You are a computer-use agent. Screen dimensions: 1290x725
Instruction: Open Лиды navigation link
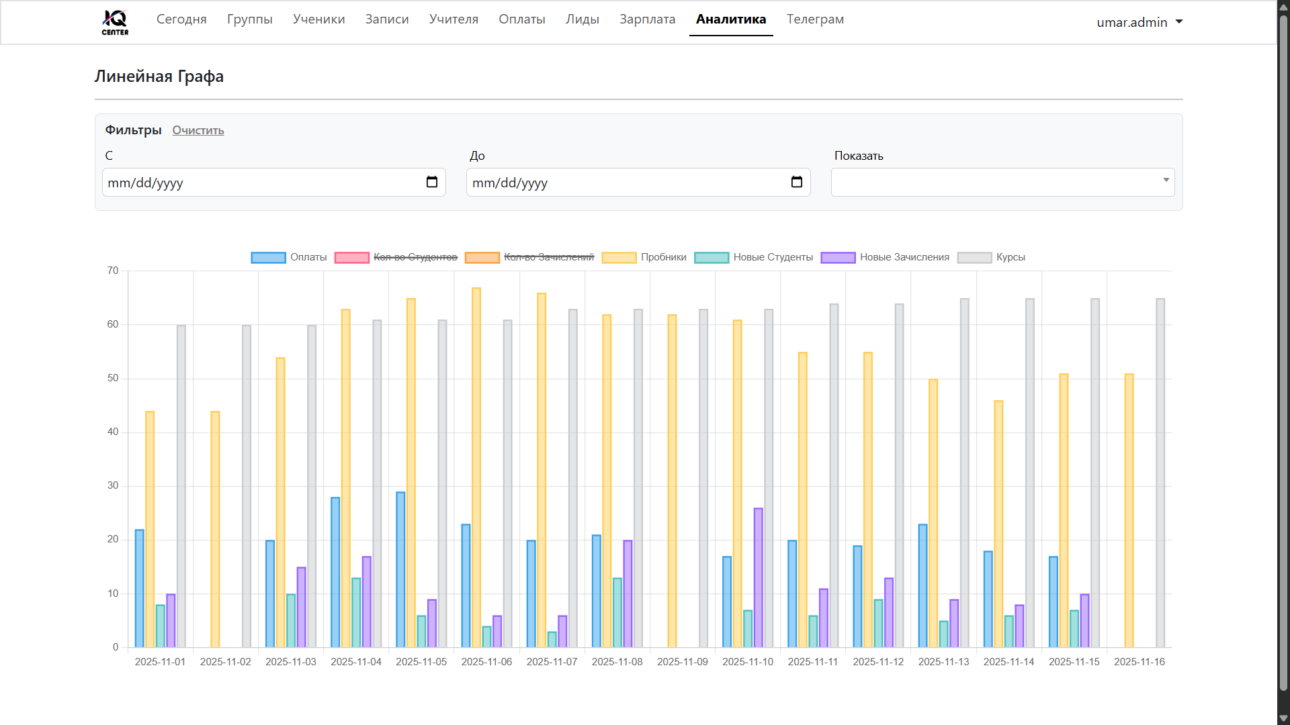click(x=582, y=19)
